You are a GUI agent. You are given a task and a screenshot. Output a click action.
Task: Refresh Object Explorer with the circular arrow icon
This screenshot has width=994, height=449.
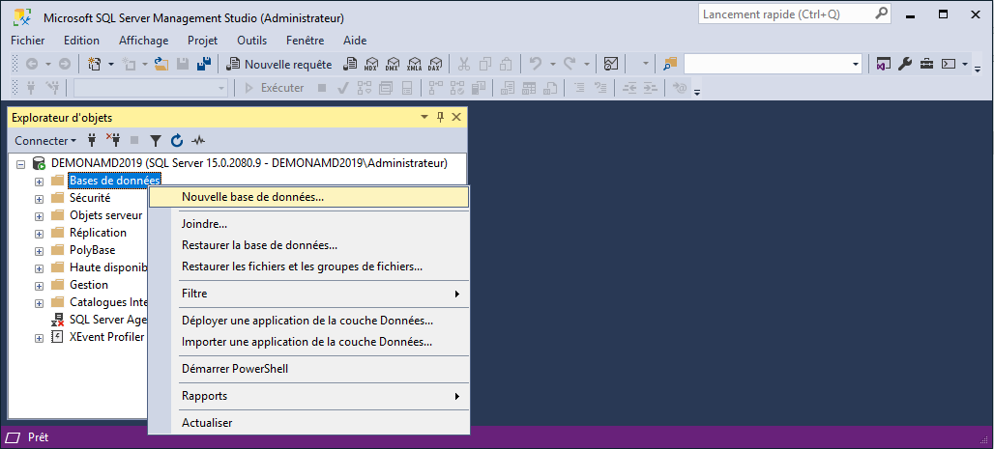tap(177, 141)
